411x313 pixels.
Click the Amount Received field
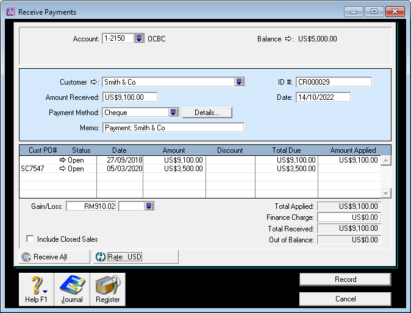(129, 97)
